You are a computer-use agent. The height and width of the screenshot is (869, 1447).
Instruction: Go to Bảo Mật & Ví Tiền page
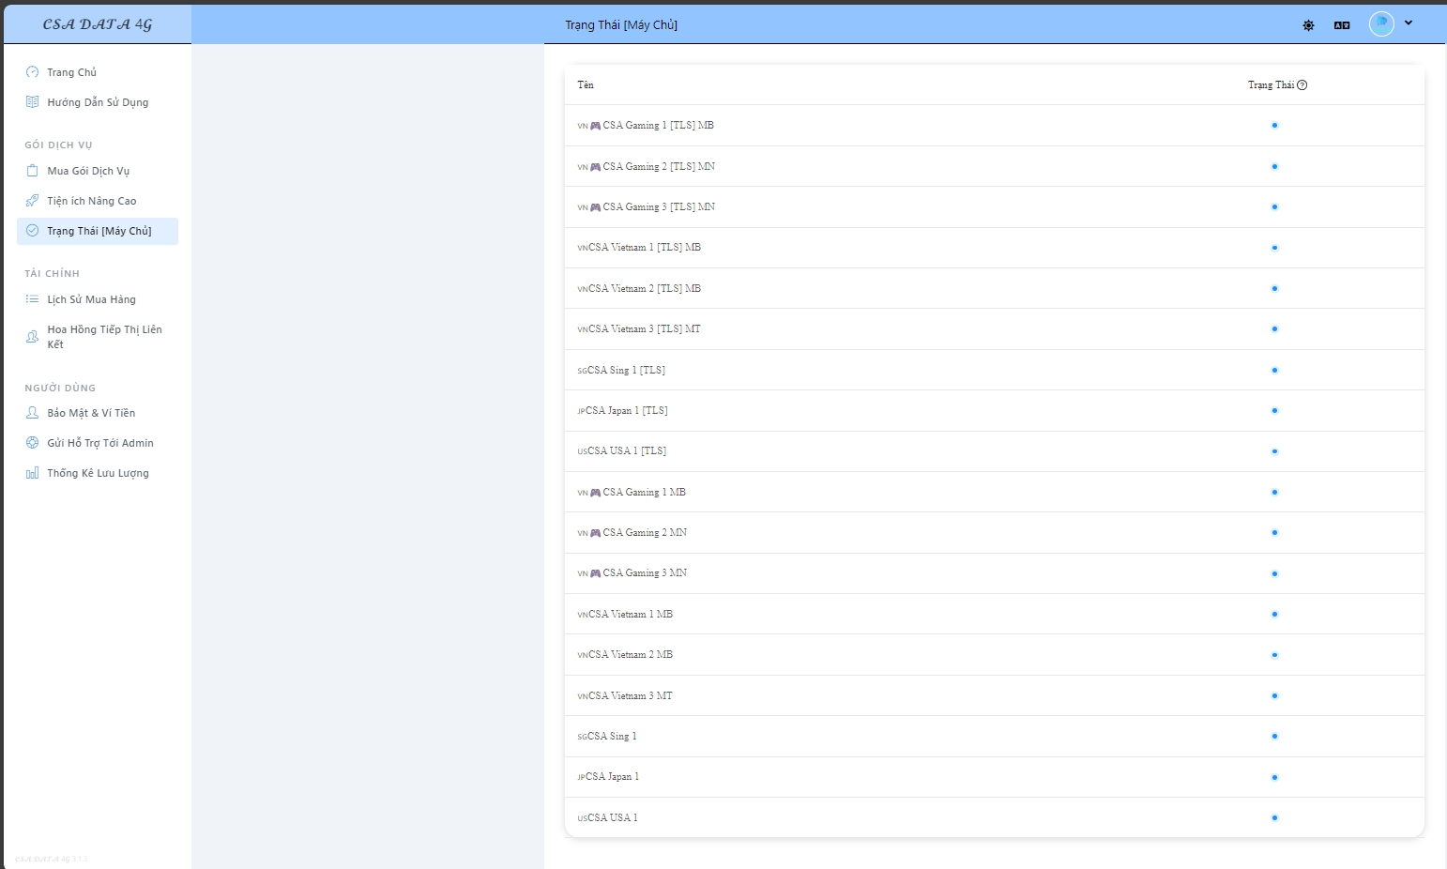coord(91,413)
